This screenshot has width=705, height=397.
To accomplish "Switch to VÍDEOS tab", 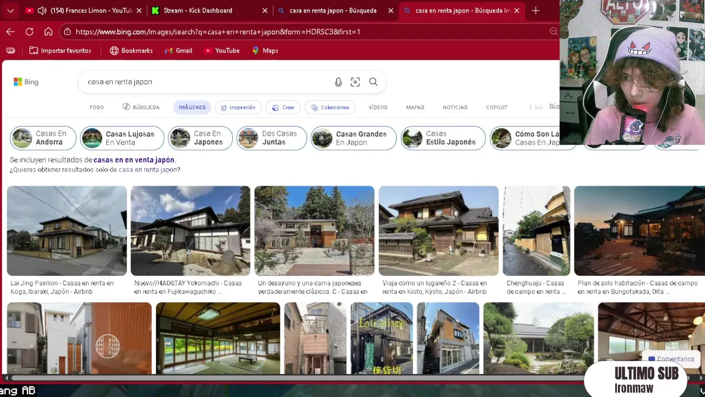I will click(x=378, y=107).
